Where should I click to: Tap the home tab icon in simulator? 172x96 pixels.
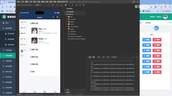coord(24,92)
